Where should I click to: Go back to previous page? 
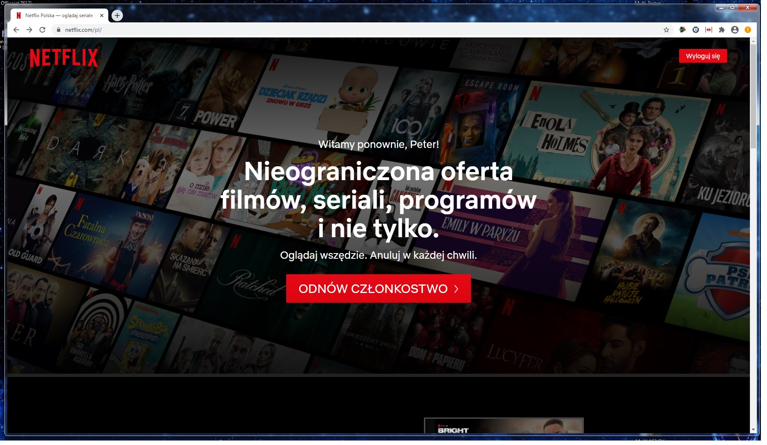click(16, 30)
